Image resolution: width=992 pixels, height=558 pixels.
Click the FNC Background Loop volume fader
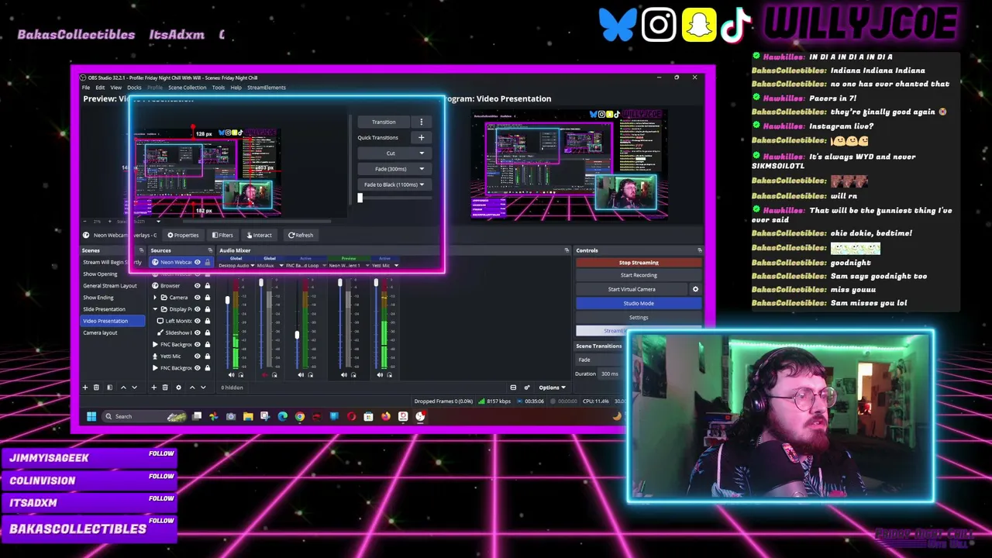(296, 335)
